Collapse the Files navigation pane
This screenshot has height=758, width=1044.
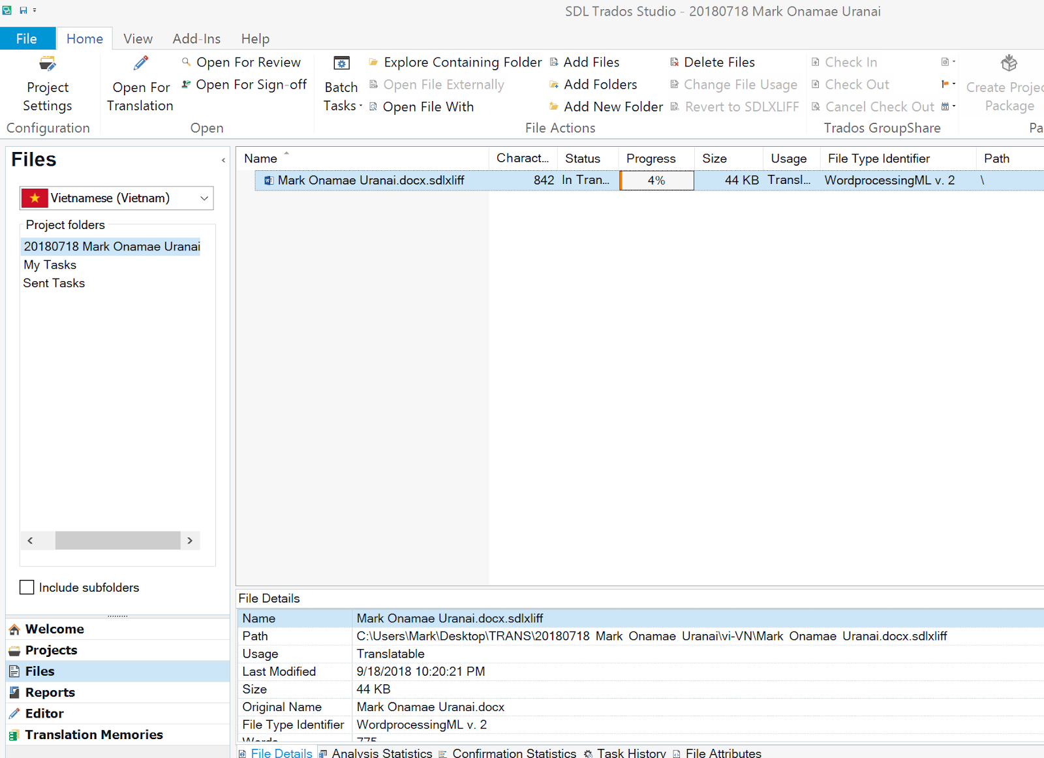(224, 160)
